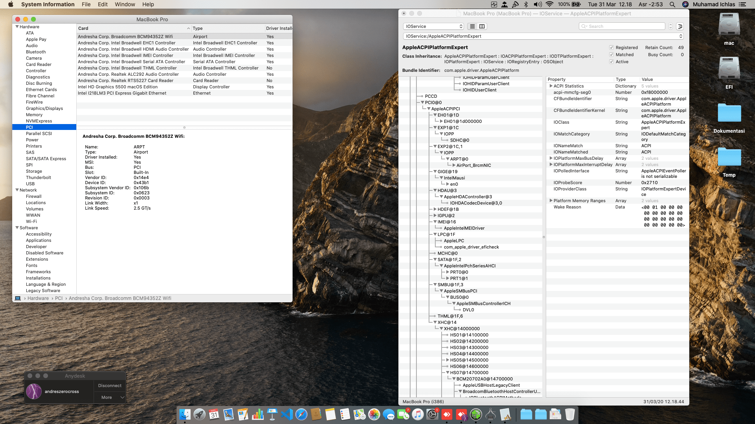Toggle the Registered checkbox
755x424 pixels.
[611, 48]
